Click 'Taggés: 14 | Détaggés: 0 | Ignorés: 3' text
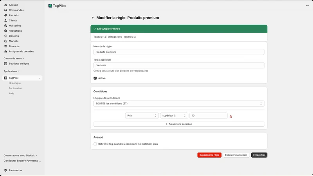This screenshot has width=313, height=176. [x=115, y=37]
